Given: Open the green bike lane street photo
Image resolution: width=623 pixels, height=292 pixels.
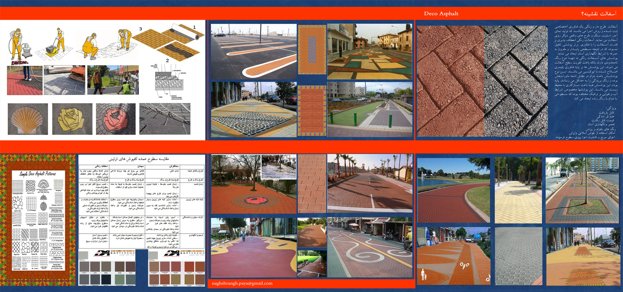Looking at the screenshot, I should click(370, 109).
